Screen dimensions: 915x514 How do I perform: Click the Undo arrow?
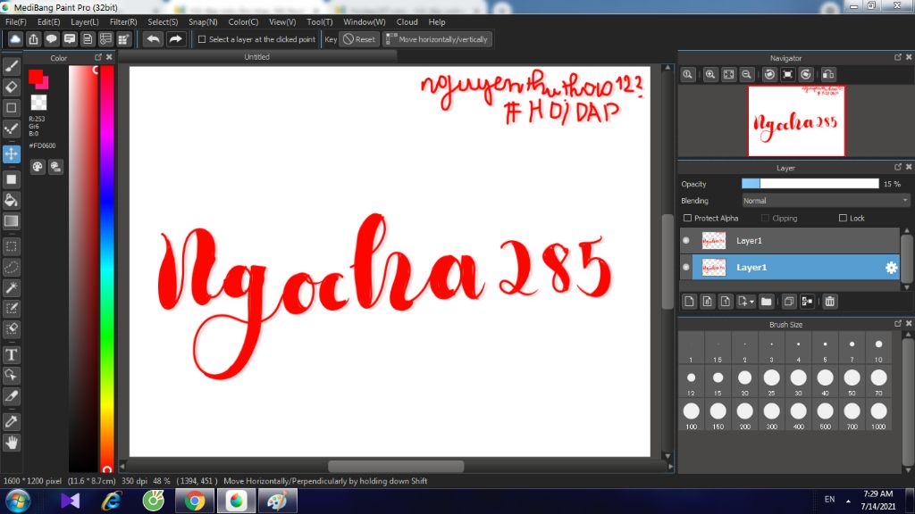tap(154, 39)
